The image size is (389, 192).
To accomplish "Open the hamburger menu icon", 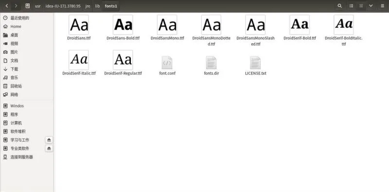I will [x=383, y=6].
